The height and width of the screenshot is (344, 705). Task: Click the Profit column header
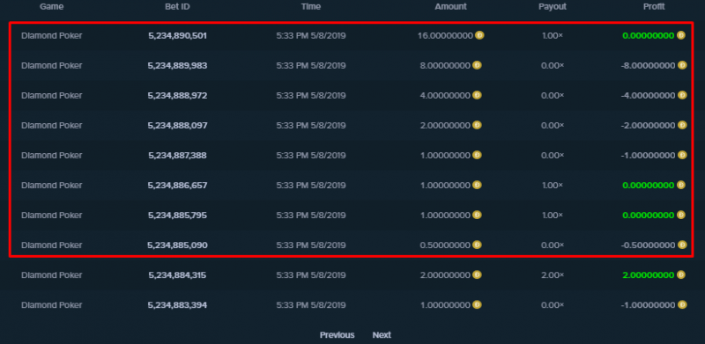click(x=654, y=6)
